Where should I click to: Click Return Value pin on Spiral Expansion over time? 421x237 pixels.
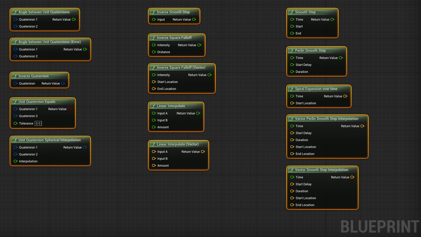(345, 96)
